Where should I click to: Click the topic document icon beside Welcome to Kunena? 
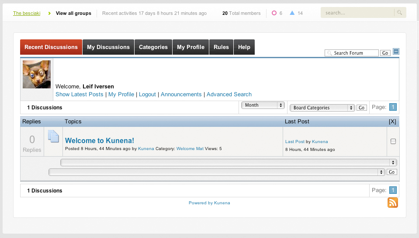53,137
